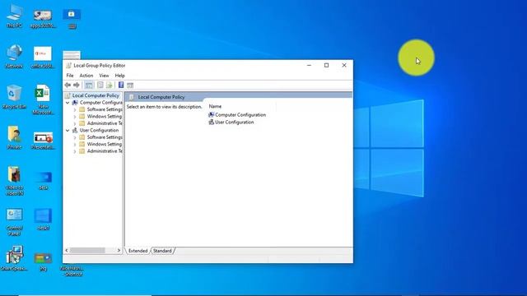The width and height of the screenshot is (527, 296).
Task: Click the tree pane scroll right arrow
Action: click(119, 250)
